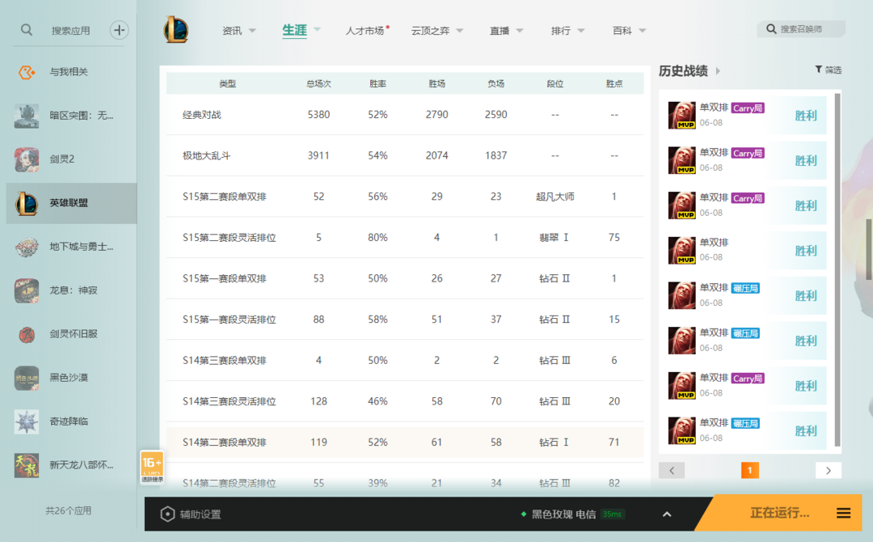Image resolution: width=873 pixels, height=542 pixels.
Task: Open 奇迹降临 game entry
Action: pyautogui.click(x=71, y=421)
